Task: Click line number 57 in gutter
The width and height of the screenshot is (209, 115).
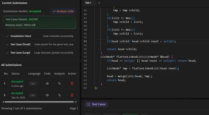Action: (x=85, y=57)
